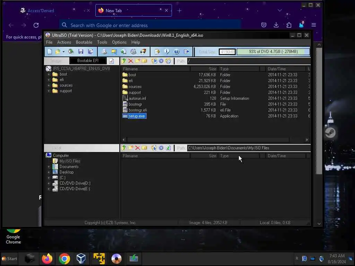Open the File menu

click(x=49, y=42)
